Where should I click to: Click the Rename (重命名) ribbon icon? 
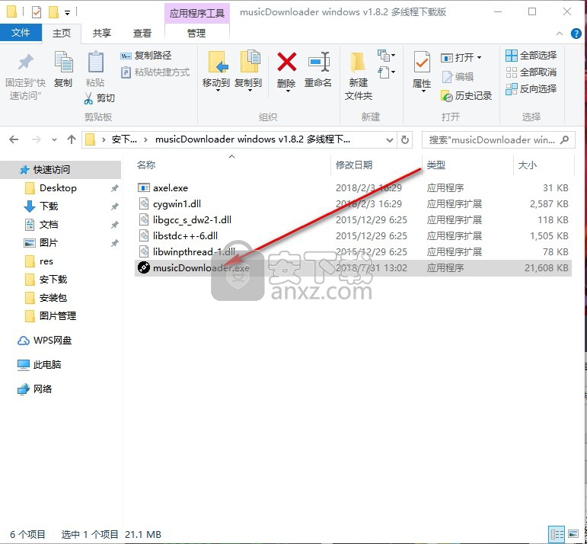pos(318,64)
